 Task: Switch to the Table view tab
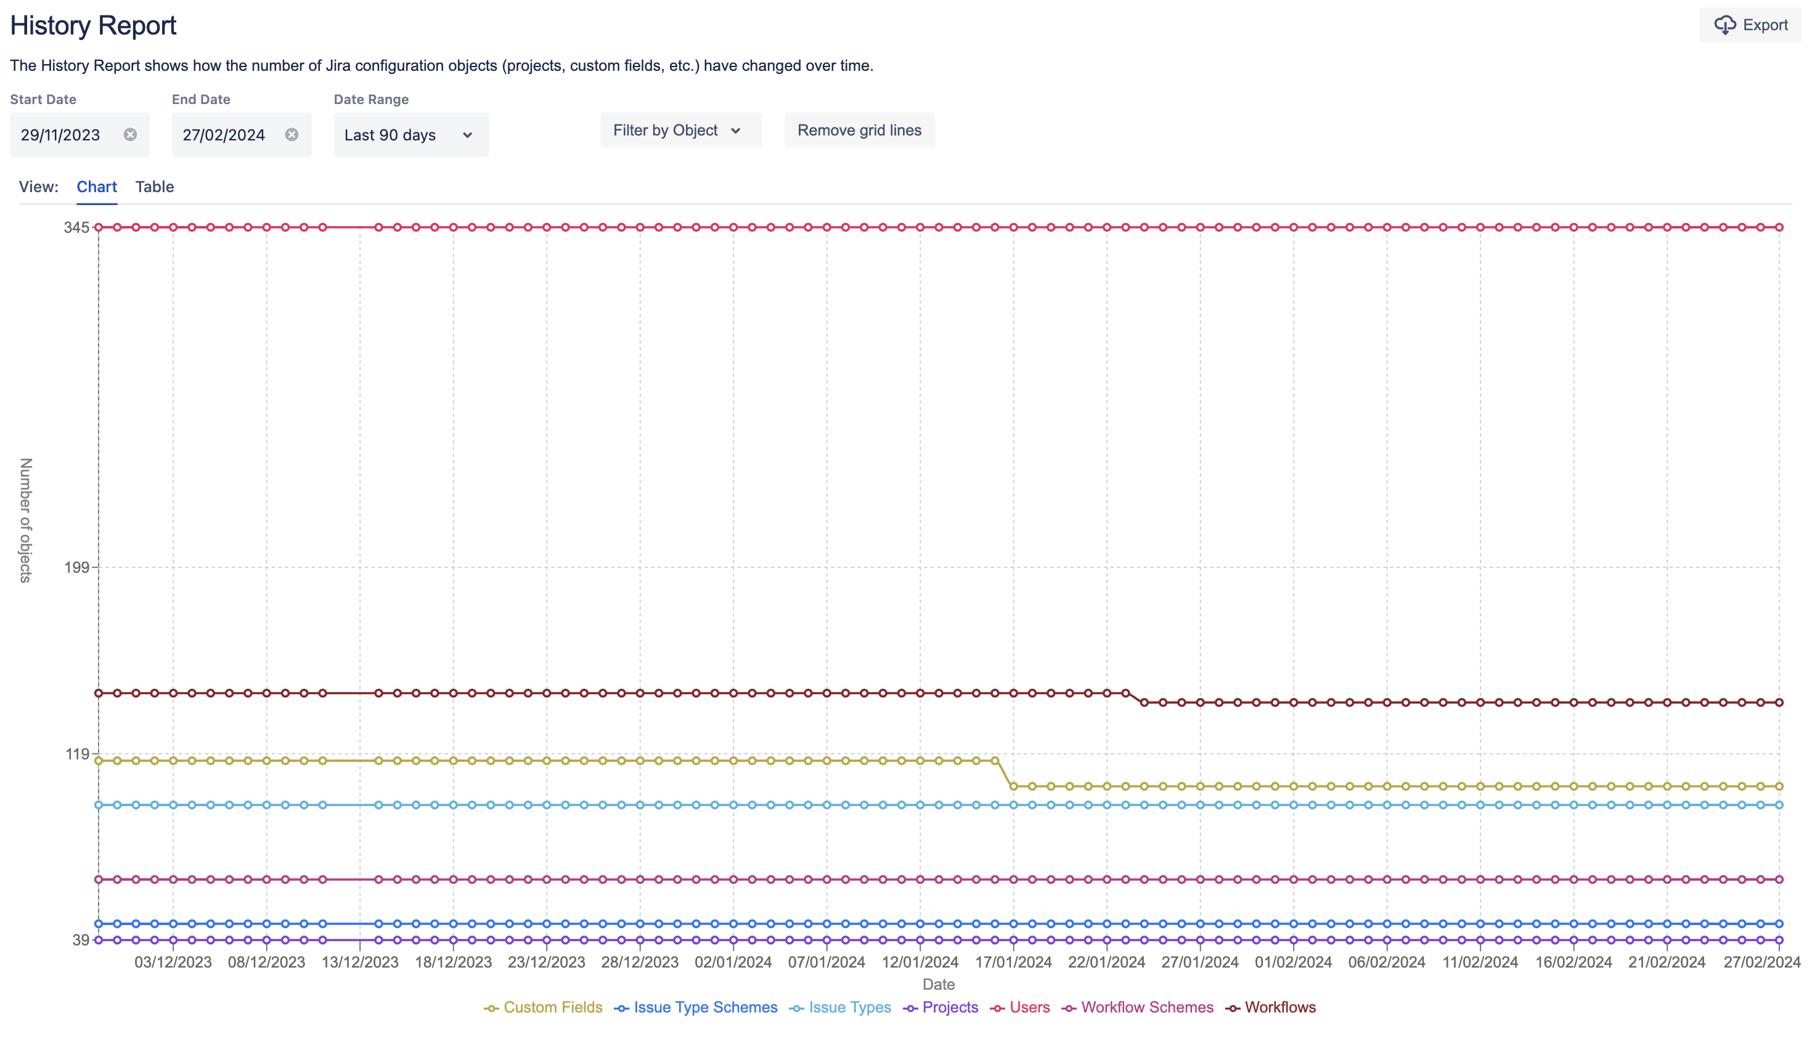pos(155,187)
